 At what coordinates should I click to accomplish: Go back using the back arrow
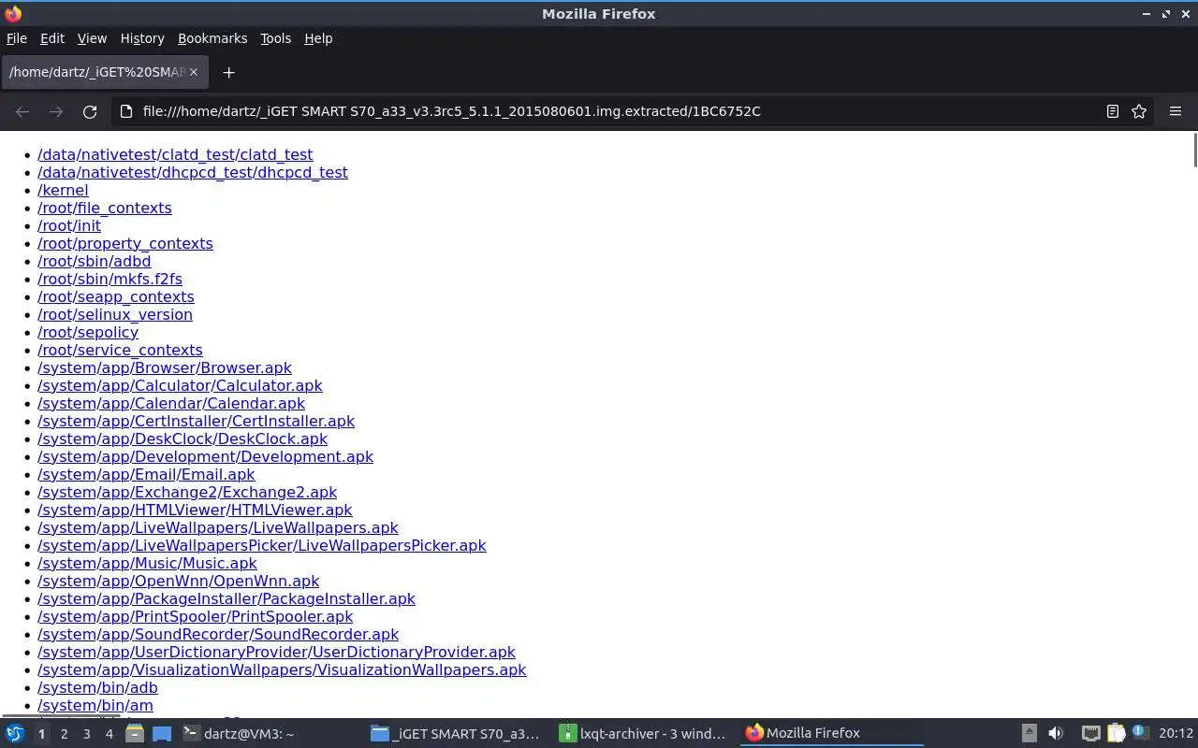coord(22,111)
